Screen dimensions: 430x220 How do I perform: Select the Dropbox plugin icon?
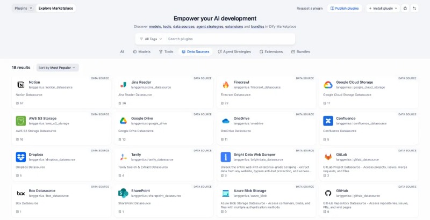(x=21, y=157)
